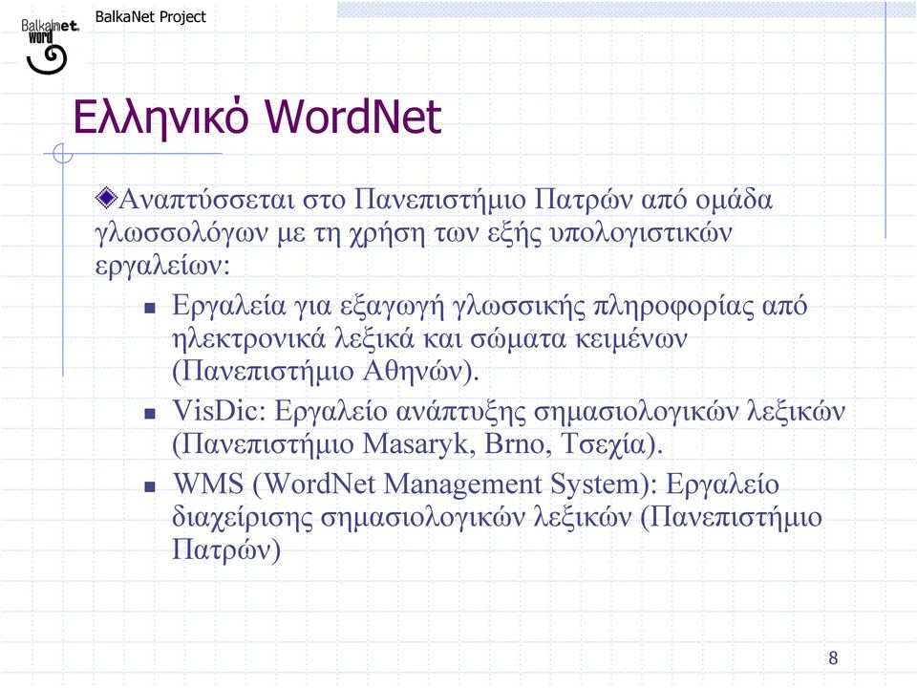Click the slide page number 8
This screenshot has width=917, height=688.
click(833, 658)
